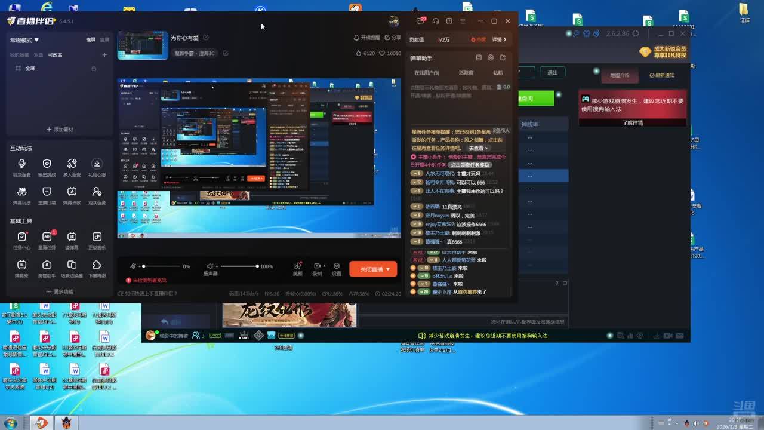Click 去查看 task link in chat

click(478, 148)
